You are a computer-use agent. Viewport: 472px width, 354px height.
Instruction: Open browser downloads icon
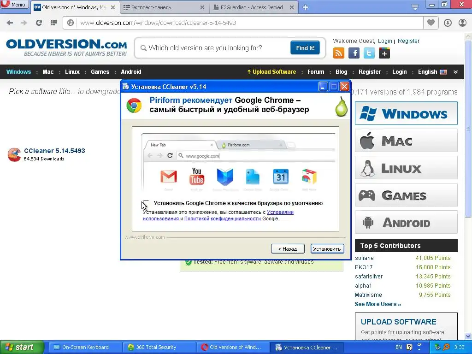(x=448, y=23)
